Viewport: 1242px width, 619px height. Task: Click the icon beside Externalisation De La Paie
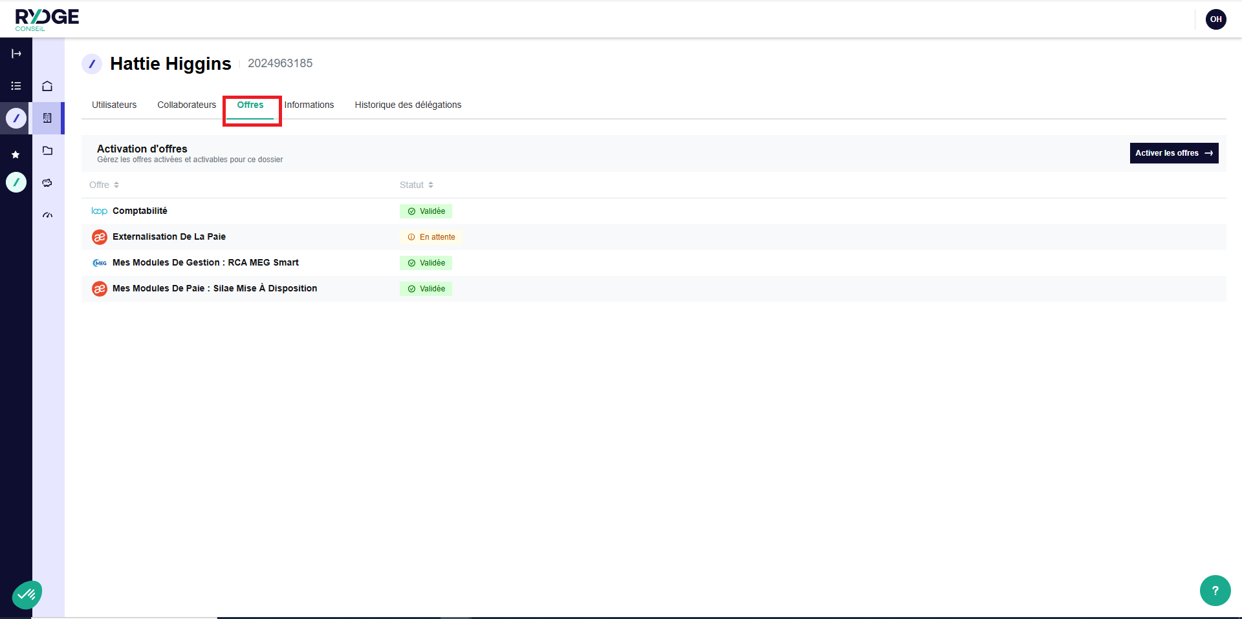tap(100, 237)
